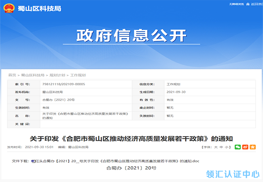Viewport: 263px width, 182px height.
Task: Click the 名称 value in the info table
Action: (x=85, y=116)
